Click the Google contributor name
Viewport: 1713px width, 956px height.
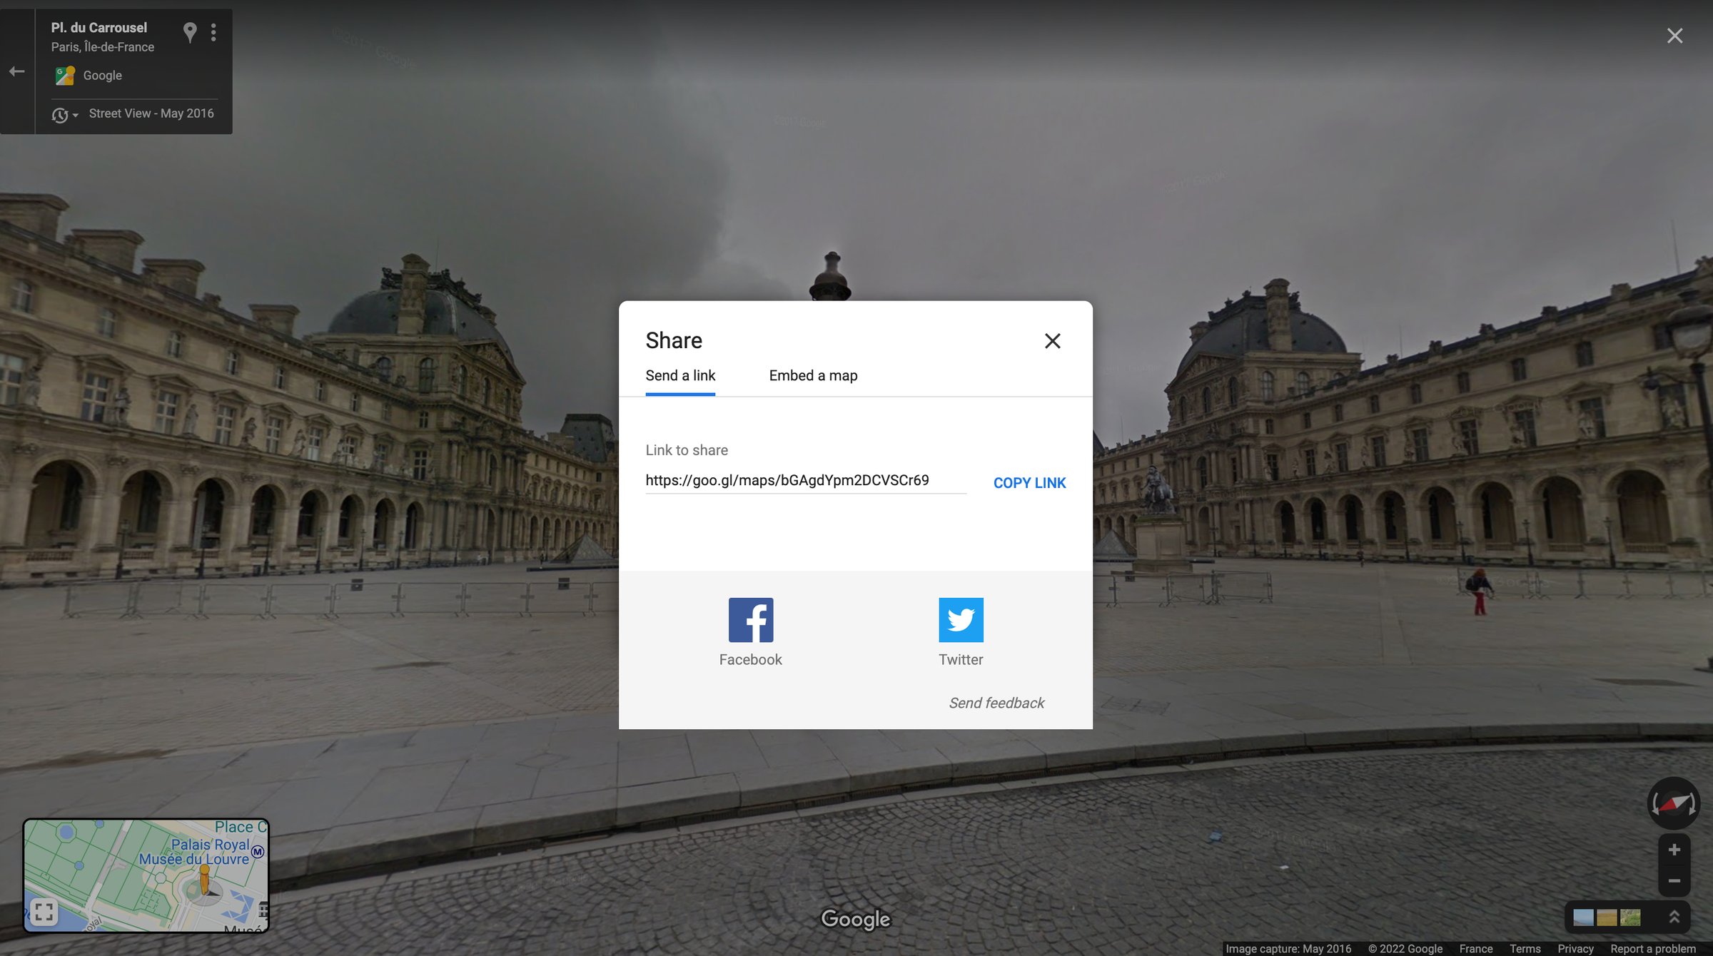[102, 76]
